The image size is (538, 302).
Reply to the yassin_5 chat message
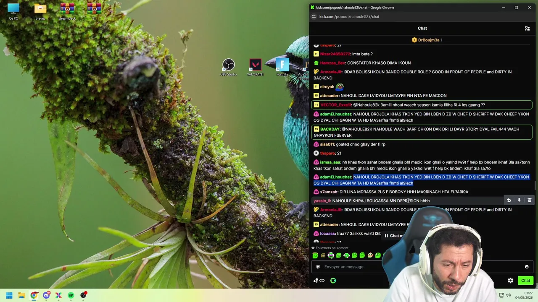click(509, 200)
